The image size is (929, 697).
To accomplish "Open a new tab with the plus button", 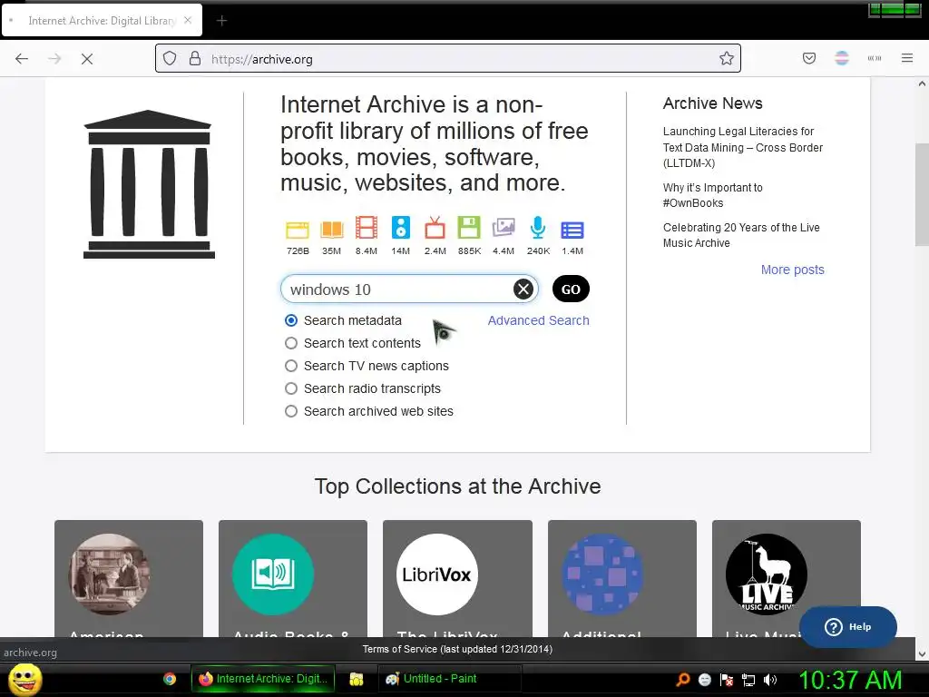I will [x=221, y=21].
